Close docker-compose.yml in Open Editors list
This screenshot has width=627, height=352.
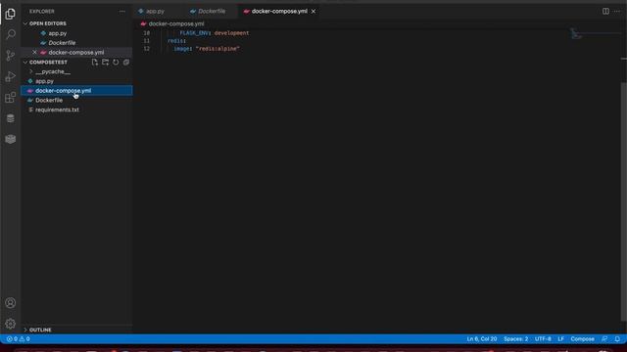tap(34, 52)
